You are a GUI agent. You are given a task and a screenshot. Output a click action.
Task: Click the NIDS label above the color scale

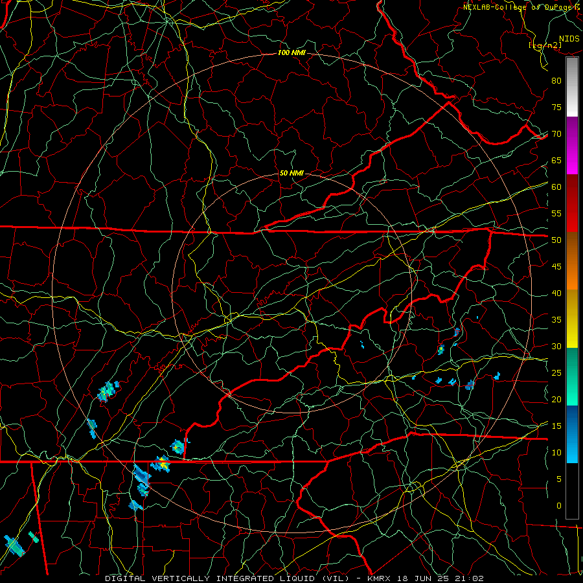569,39
